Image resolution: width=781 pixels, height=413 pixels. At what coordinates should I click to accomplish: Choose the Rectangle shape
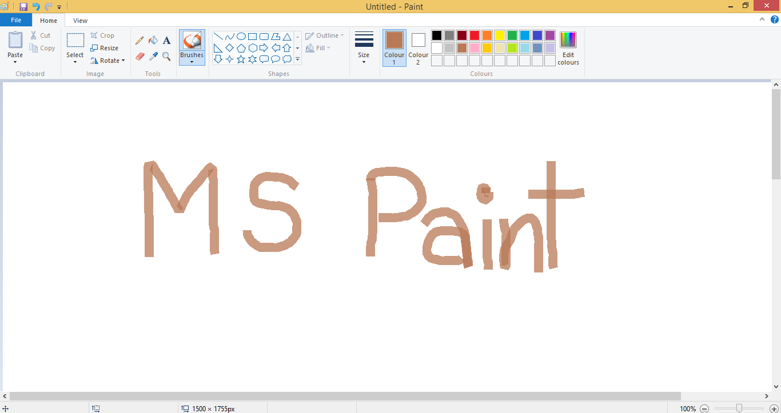[252, 37]
